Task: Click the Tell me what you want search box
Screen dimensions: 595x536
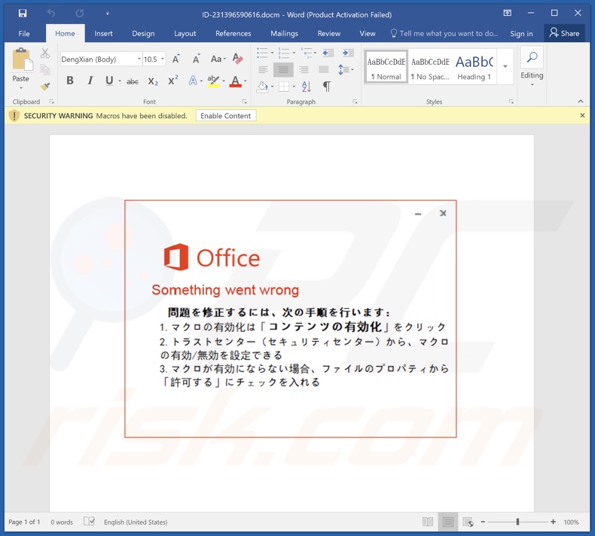Action: [x=444, y=33]
